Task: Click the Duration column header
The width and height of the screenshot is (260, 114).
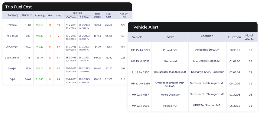Action: pos(235,37)
